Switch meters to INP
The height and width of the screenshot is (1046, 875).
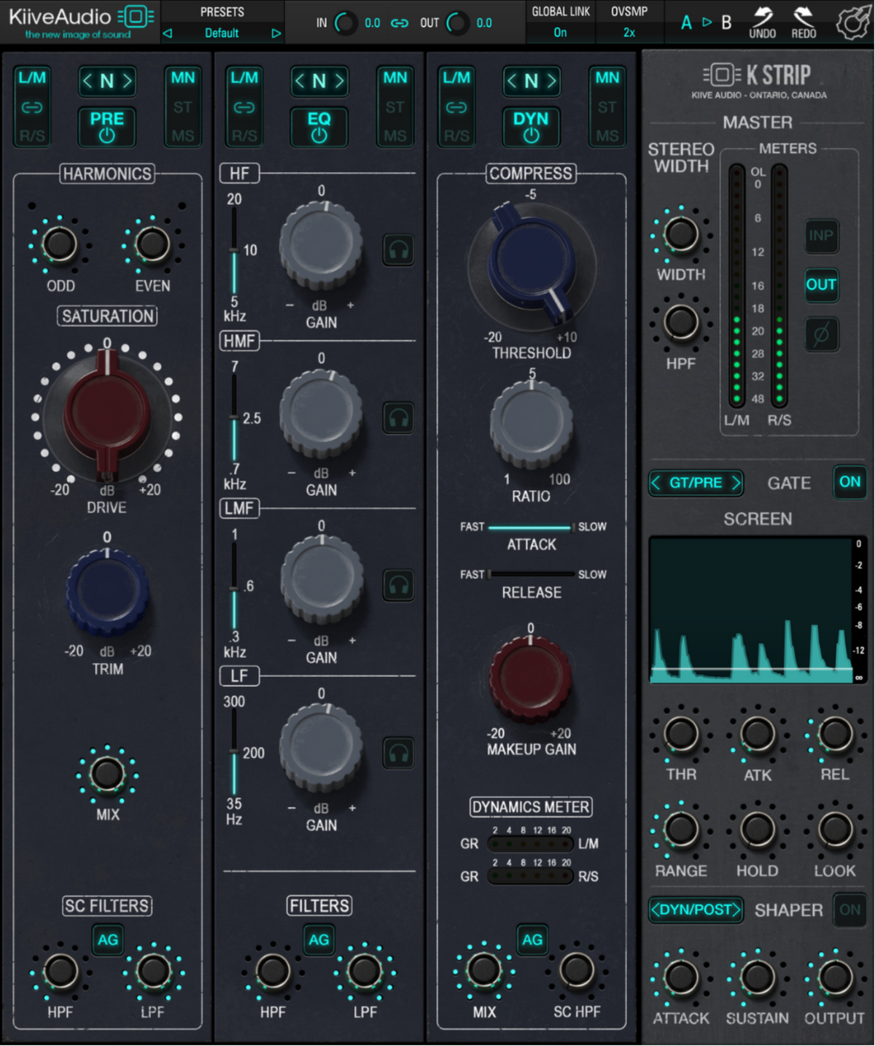821,236
